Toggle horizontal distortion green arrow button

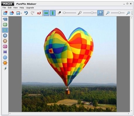(x=46, y=13)
